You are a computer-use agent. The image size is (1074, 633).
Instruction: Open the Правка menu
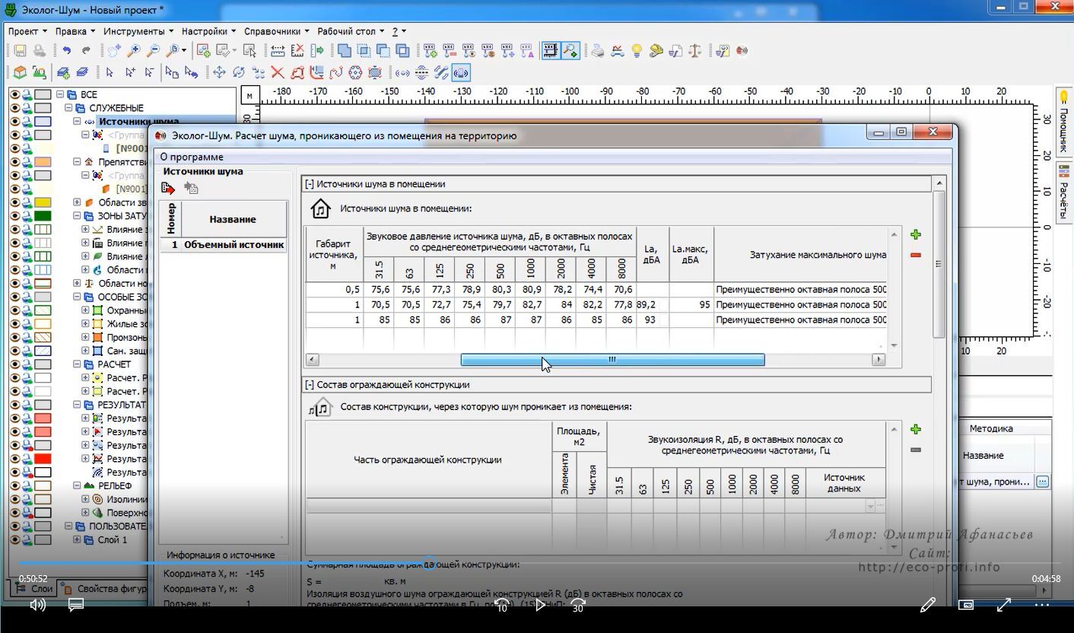[x=75, y=31]
